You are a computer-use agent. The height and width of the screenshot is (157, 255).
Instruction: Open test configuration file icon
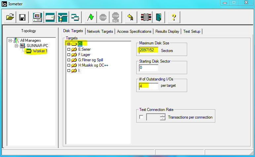[x=10, y=17]
